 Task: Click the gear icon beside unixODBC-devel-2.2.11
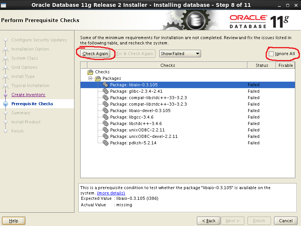105,136
